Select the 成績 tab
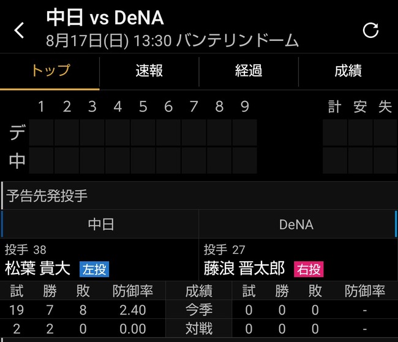Screen dimensions: 398x342 [348, 71]
